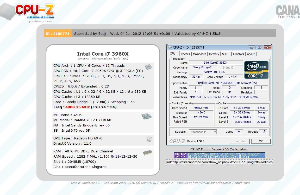
Task: Open the Intel Core i7 3960X title link
Action: [103, 54]
